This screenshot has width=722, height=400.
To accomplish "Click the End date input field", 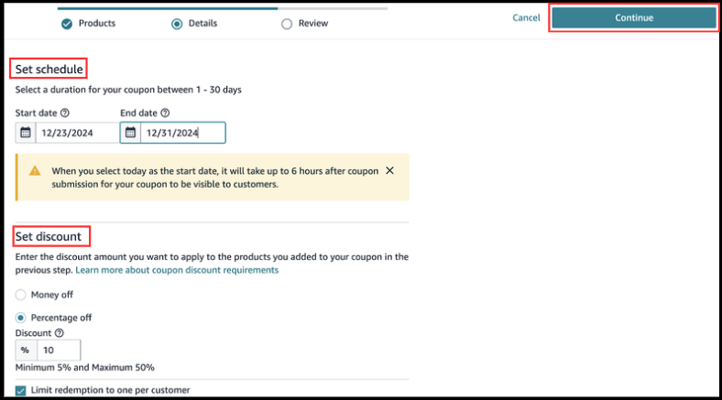I will pos(181,133).
